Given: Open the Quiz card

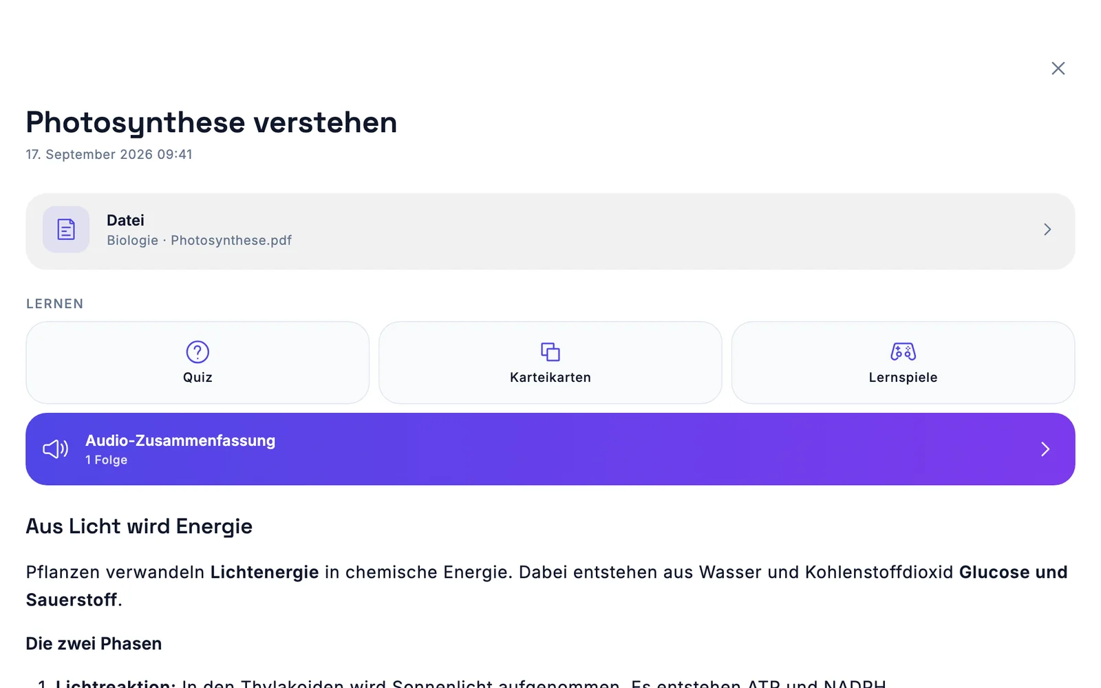Looking at the screenshot, I should coord(197,363).
